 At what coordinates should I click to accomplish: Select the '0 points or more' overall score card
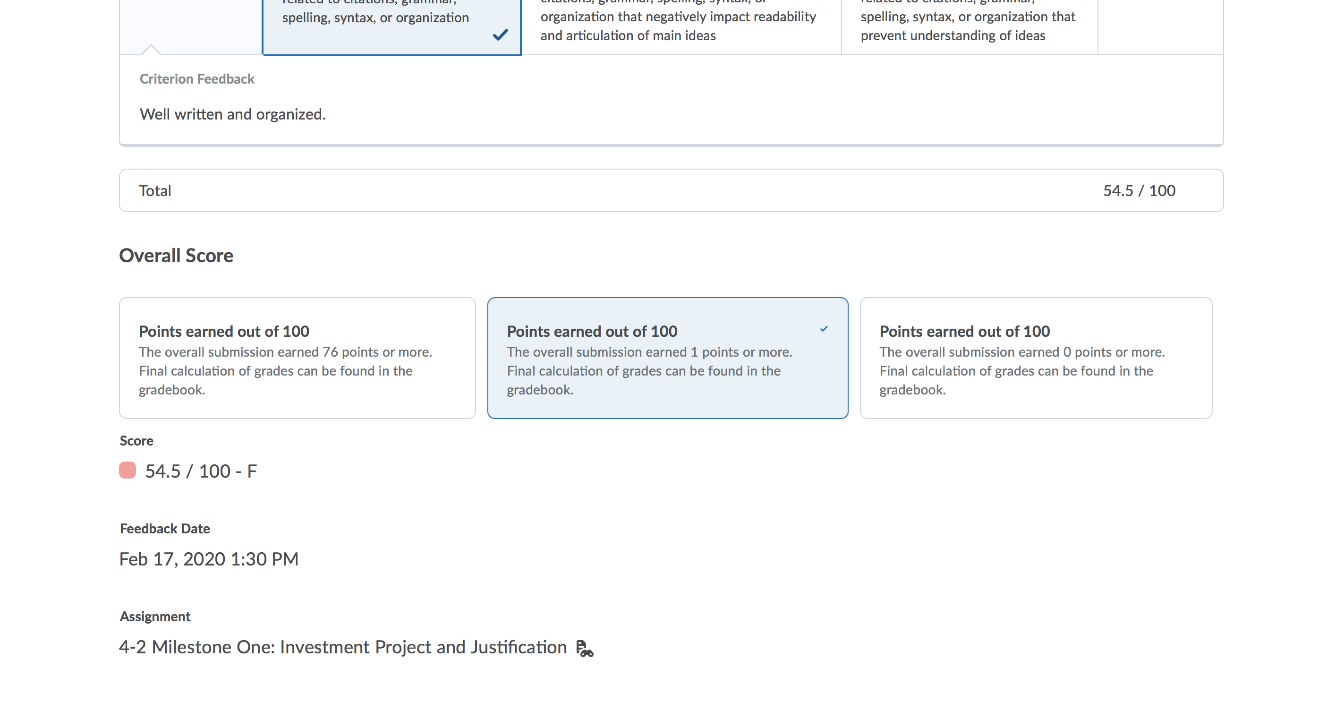pyautogui.click(x=1036, y=358)
